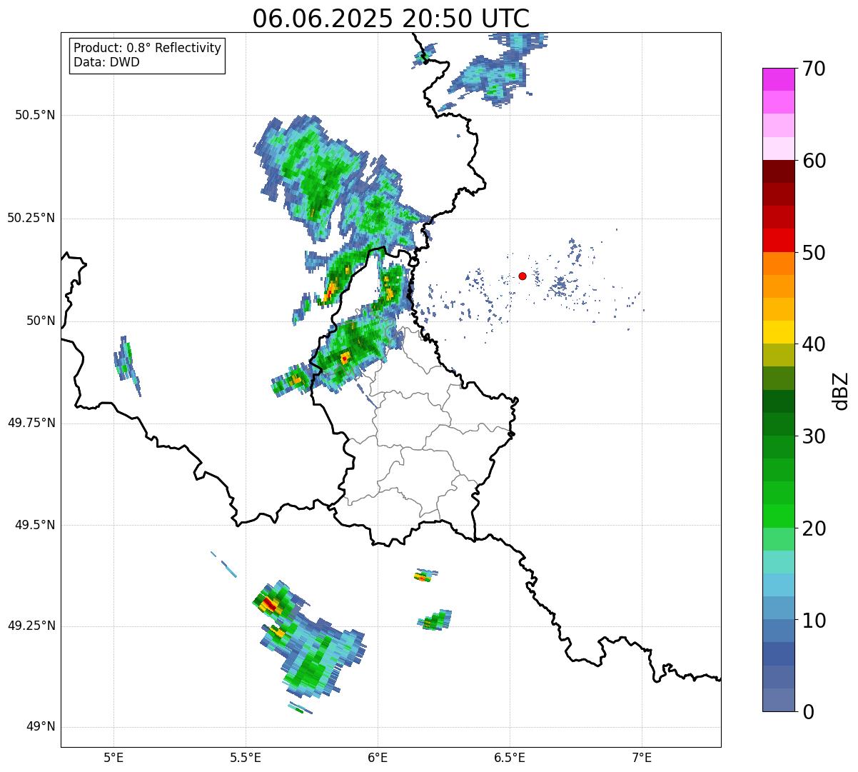The height and width of the screenshot is (772, 858).
Task: Click the 7°E longitude label
Action: (x=642, y=757)
